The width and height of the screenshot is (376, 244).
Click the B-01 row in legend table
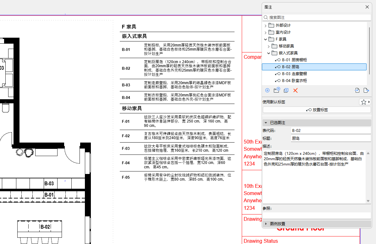177,50
